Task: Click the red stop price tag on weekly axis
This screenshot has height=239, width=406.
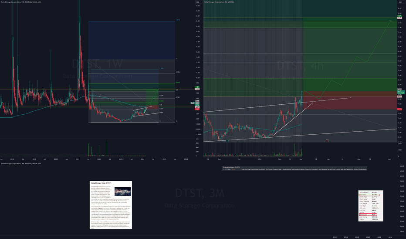Action: (x=197, y=109)
